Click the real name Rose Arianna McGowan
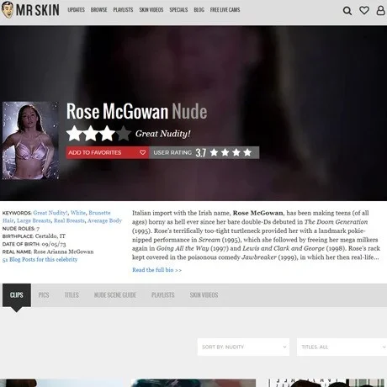The image size is (387, 387). pyautogui.click(x=64, y=252)
